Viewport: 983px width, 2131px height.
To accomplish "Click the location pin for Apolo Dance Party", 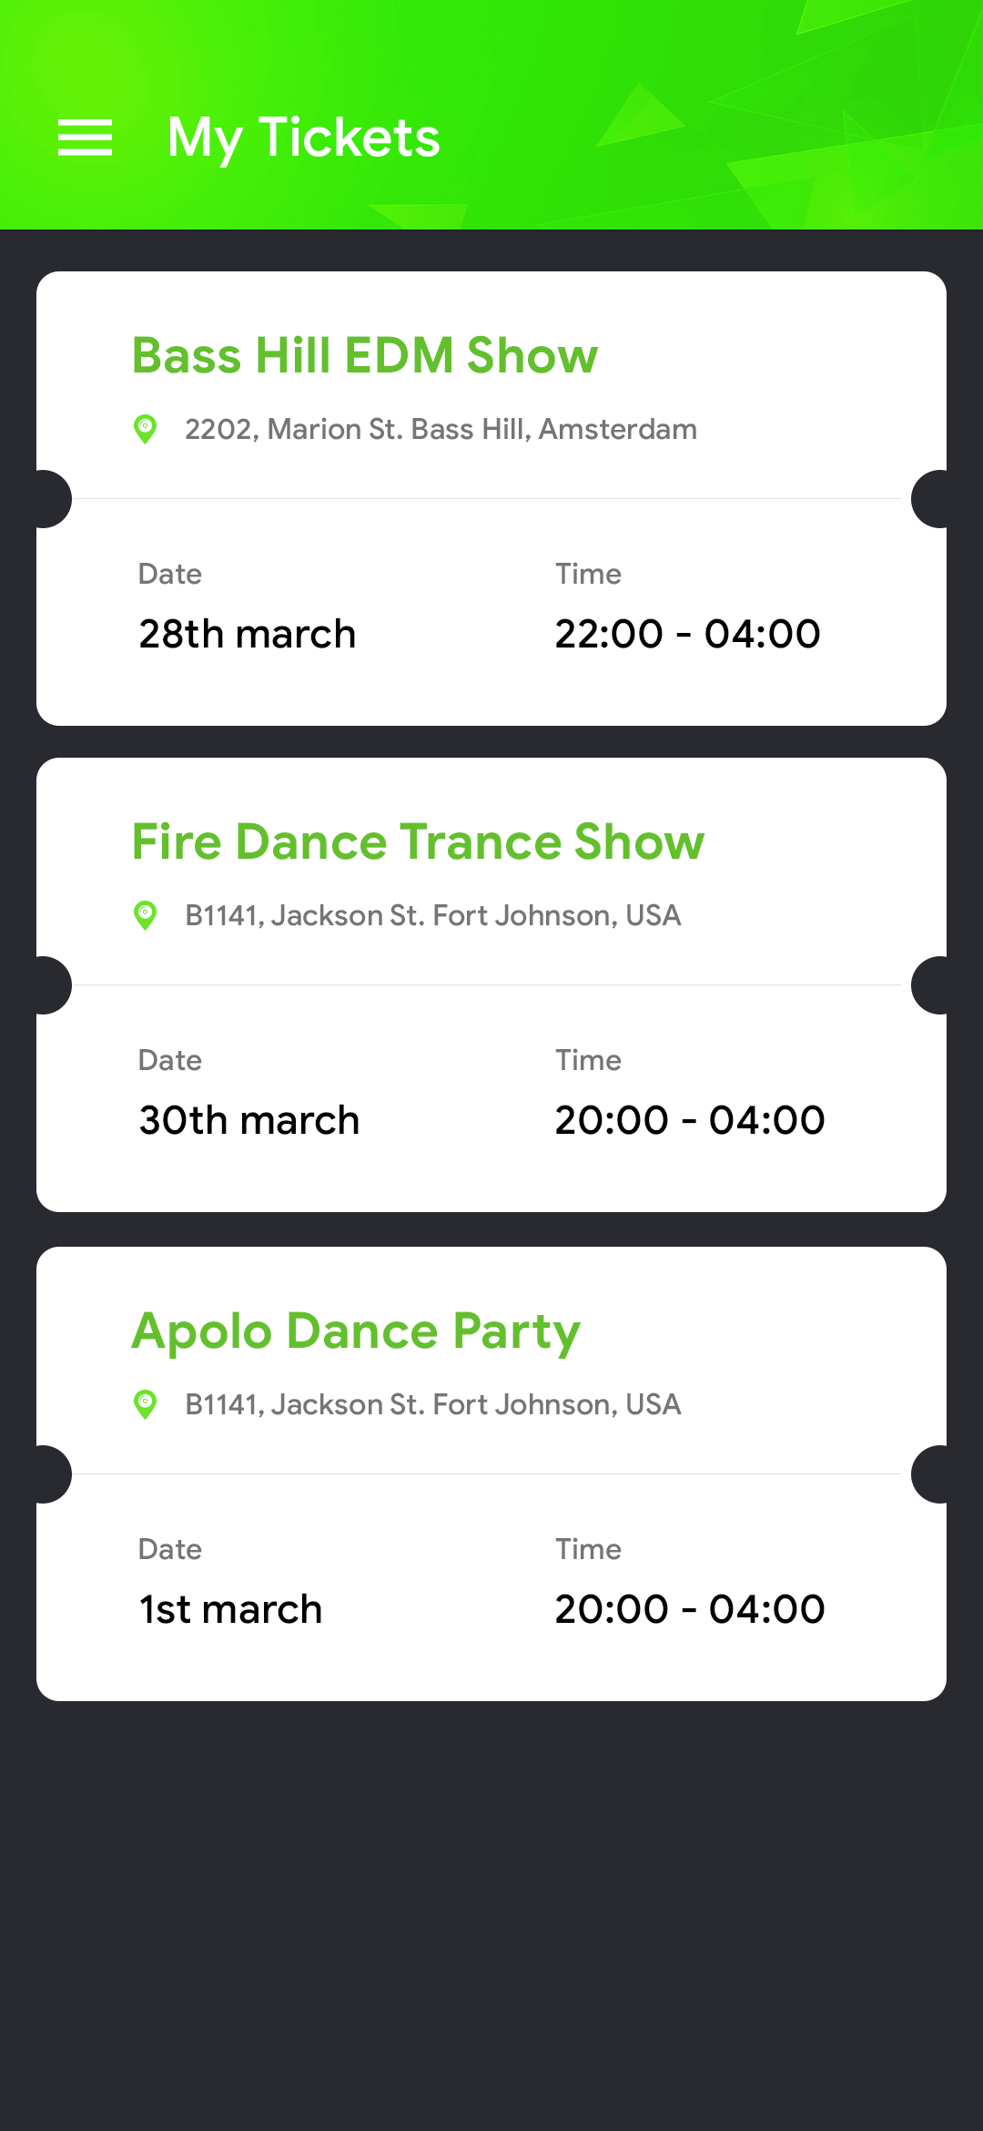I will [x=146, y=1403].
